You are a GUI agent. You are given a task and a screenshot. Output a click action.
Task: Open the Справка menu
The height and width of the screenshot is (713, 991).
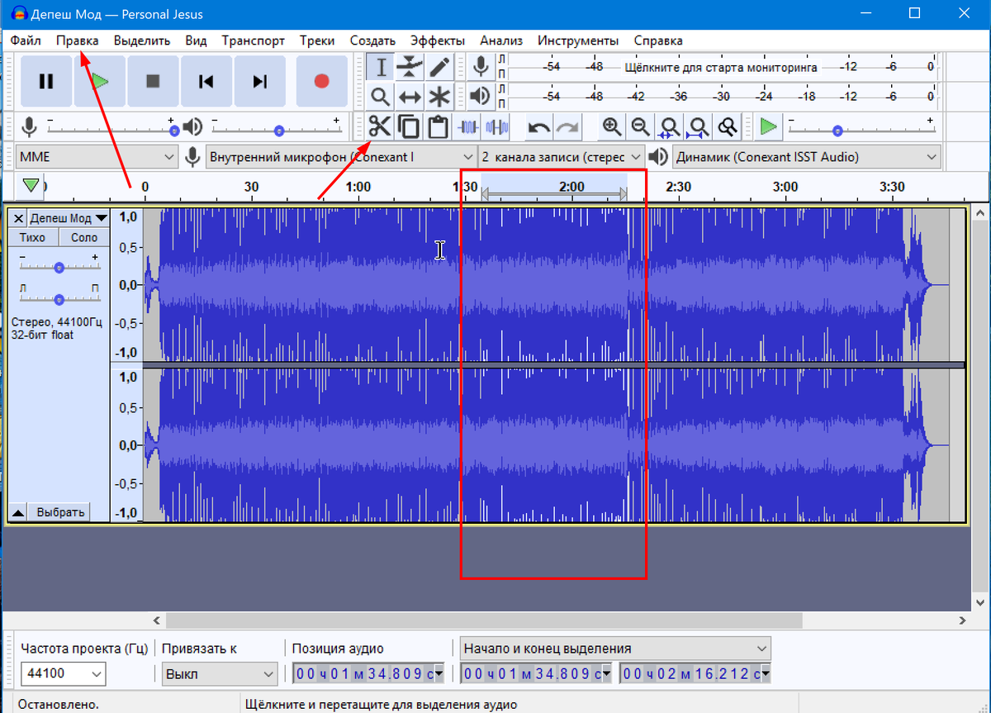[x=658, y=40]
